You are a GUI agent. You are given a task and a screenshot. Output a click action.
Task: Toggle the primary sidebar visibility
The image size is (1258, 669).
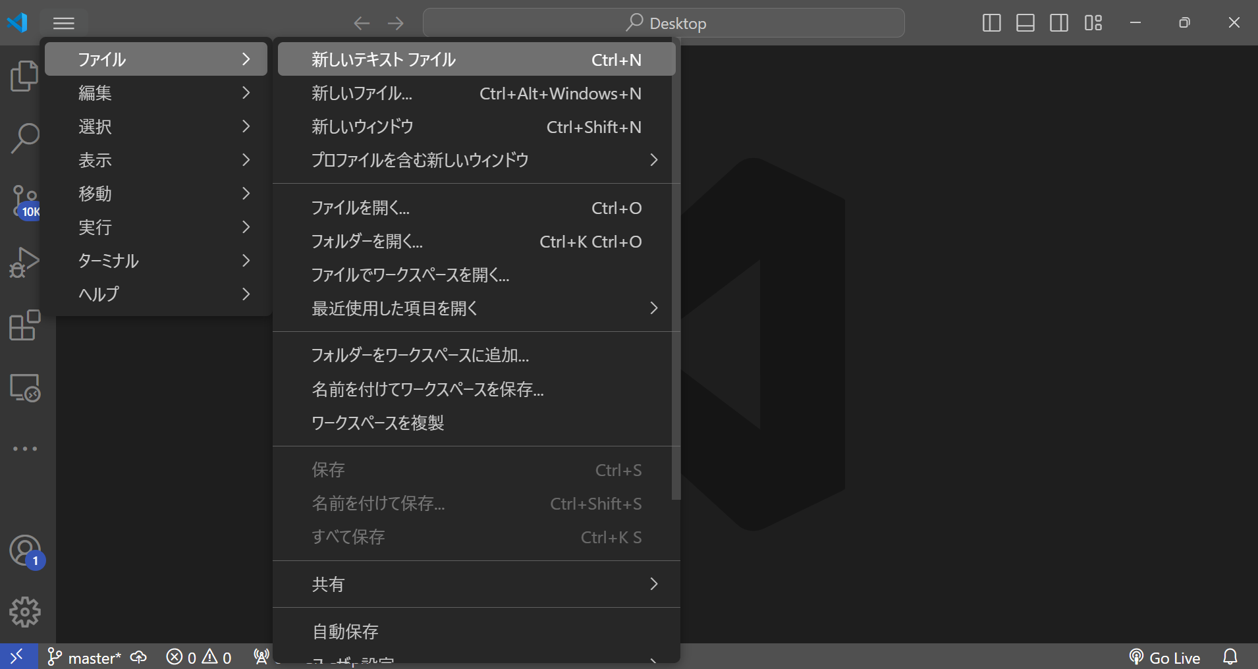click(992, 22)
